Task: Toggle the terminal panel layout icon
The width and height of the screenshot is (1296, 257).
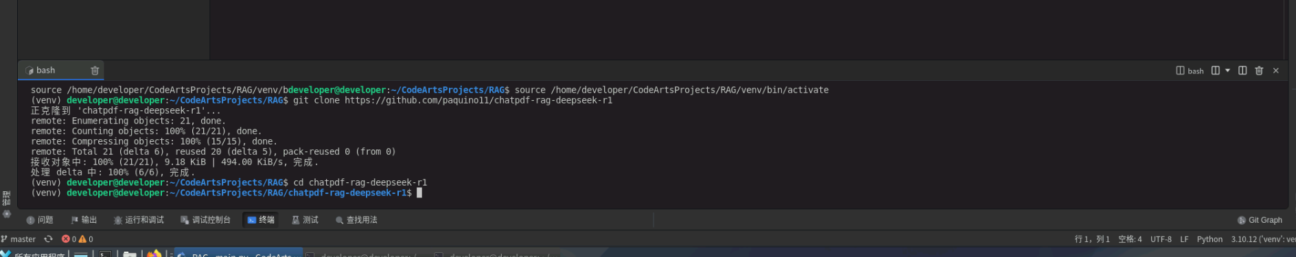Action: (x=1242, y=71)
